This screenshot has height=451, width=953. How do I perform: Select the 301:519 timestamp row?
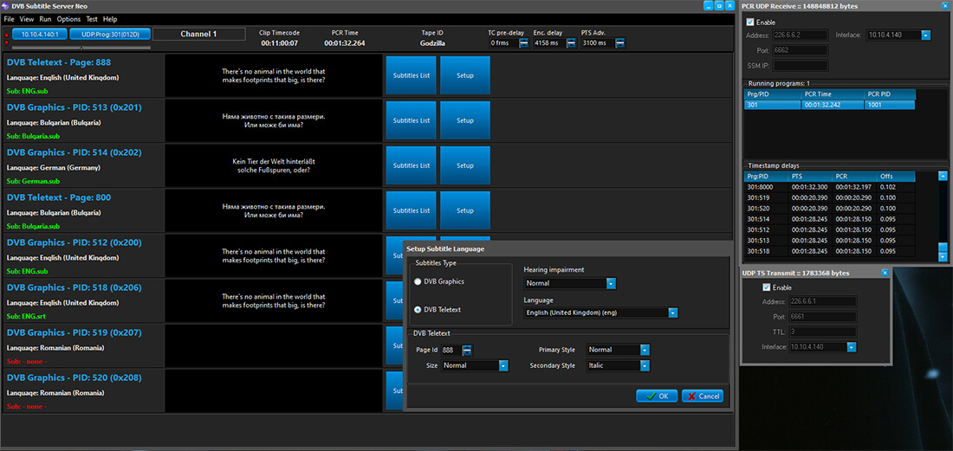pos(830,198)
